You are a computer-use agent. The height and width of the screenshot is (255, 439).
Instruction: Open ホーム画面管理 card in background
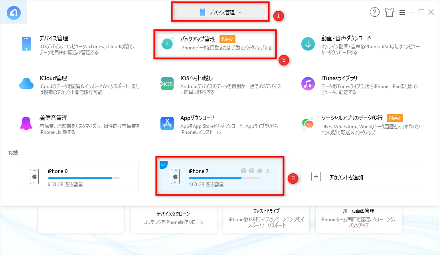click(359, 220)
